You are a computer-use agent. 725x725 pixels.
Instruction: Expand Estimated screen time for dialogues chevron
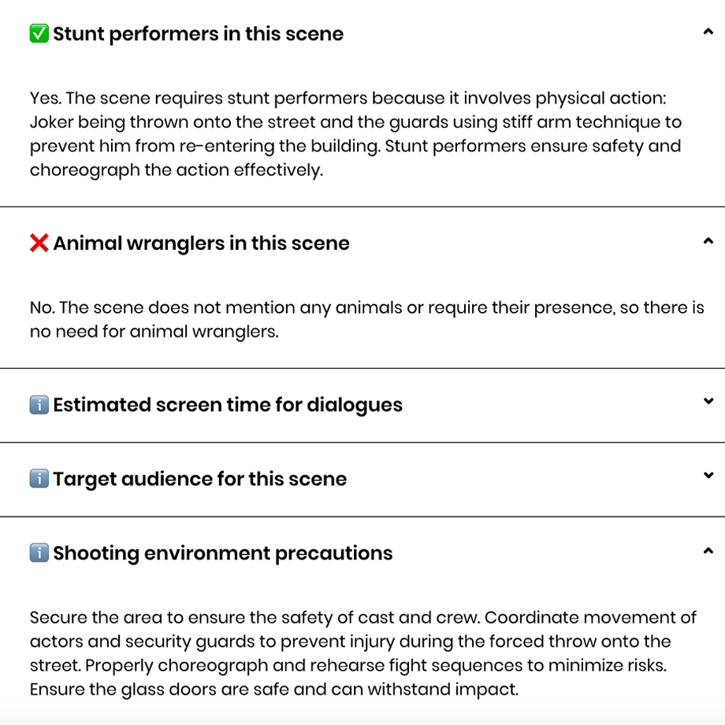click(708, 401)
